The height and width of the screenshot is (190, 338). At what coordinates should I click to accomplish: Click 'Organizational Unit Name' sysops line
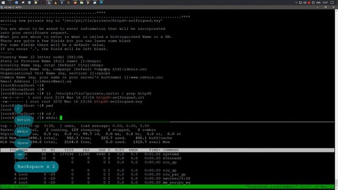tap(55, 73)
